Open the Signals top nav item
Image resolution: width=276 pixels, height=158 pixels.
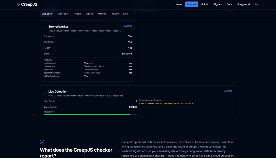218,4
